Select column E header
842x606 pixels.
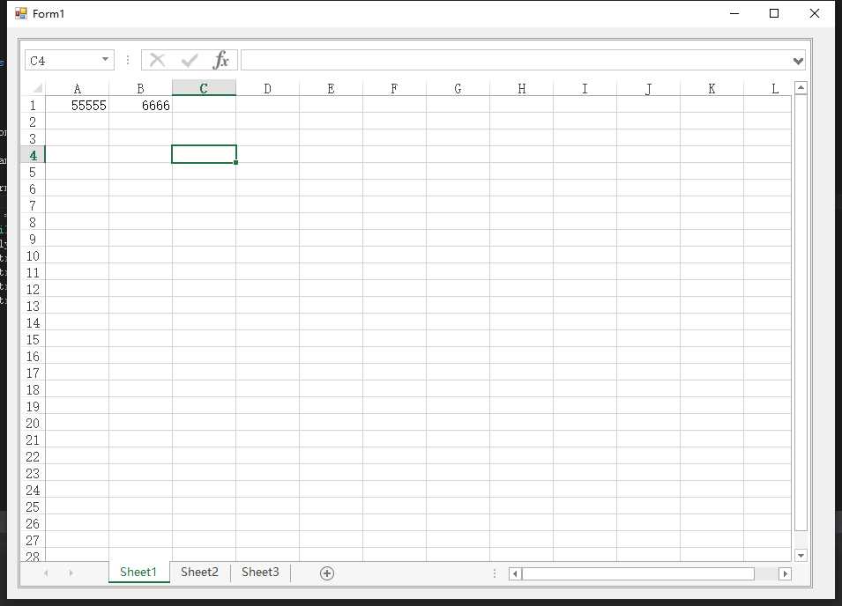pyautogui.click(x=331, y=88)
